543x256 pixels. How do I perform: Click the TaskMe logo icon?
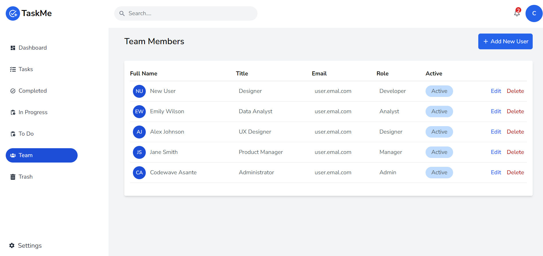[x=13, y=13]
